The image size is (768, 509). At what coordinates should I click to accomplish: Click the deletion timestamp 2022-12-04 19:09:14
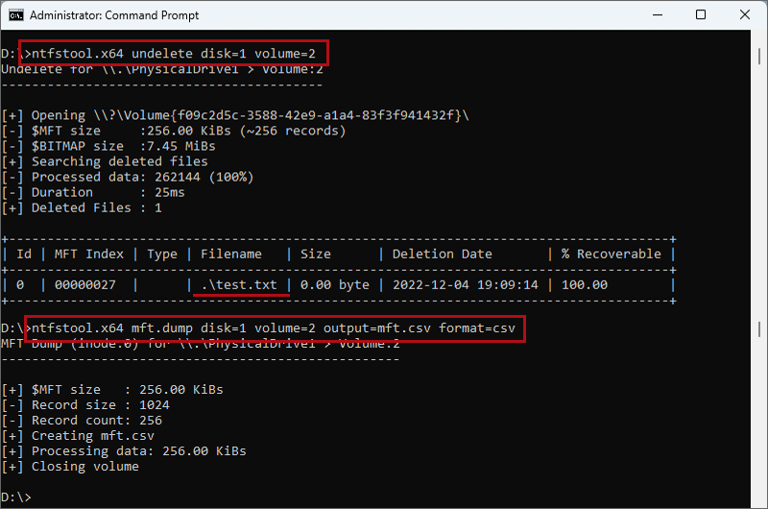point(466,284)
